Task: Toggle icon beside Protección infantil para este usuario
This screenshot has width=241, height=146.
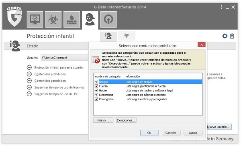Action: (x=29, y=67)
